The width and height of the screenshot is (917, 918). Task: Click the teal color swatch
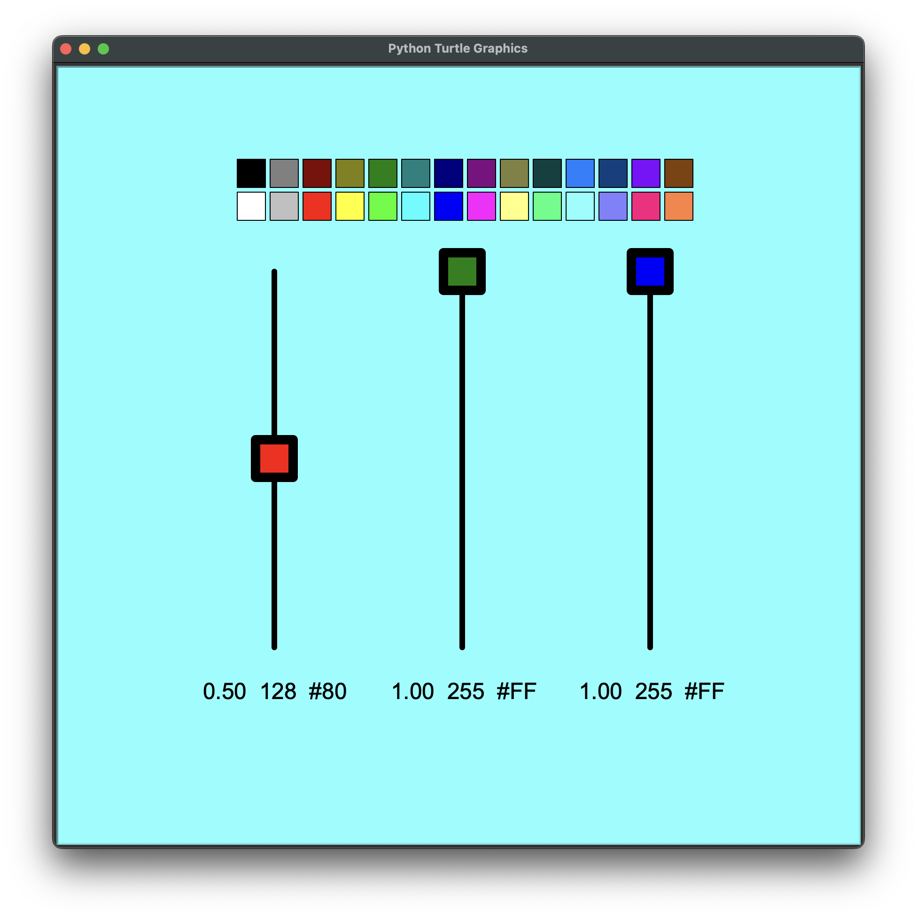[x=416, y=173]
